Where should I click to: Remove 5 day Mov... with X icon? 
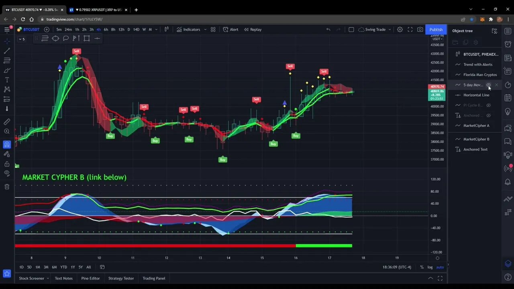(x=496, y=85)
